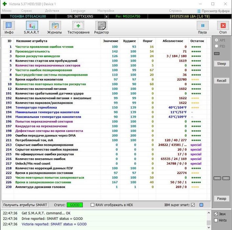
Task: Select row Потребляемый ток, mA
Action: point(106,140)
